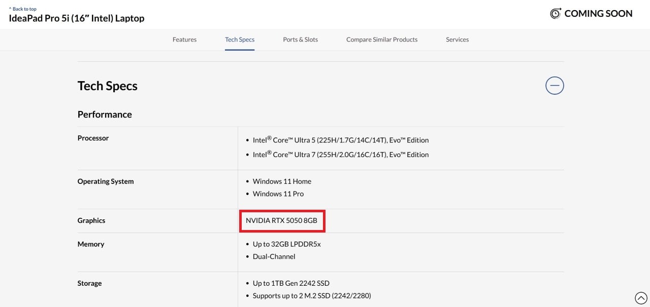This screenshot has height=307, width=650.
Task: Select the Core Ultra 7 255H processor line
Action: coord(341,155)
